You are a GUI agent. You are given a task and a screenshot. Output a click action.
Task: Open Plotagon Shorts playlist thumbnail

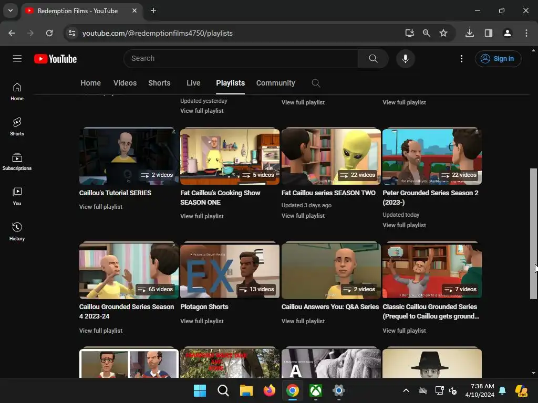pos(230,270)
